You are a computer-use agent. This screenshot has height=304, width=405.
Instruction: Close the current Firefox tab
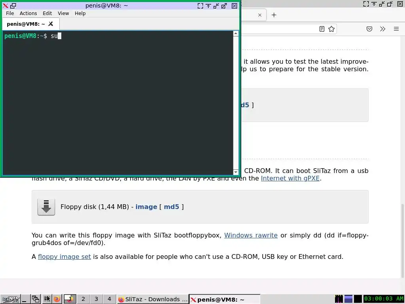tap(260, 15)
